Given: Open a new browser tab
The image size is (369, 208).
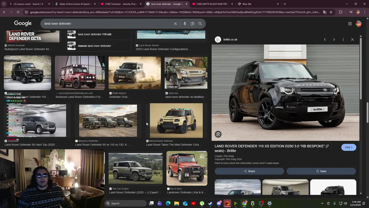Looking at the screenshot, I should (x=285, y=4).
